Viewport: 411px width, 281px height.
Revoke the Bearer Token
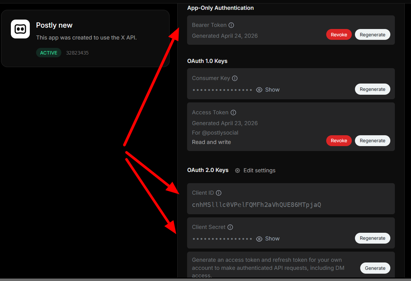(x=338, y=34)
